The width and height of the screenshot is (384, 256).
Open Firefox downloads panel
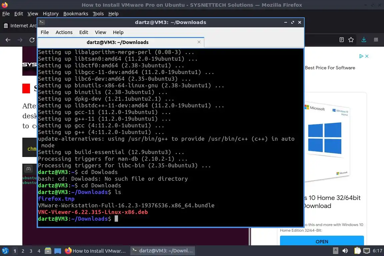pyautogui.click(x=364, y=40)
